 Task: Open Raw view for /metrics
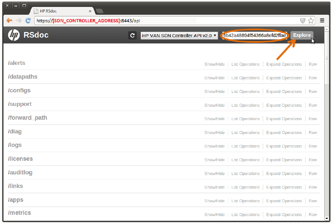[x=313, y=214]
